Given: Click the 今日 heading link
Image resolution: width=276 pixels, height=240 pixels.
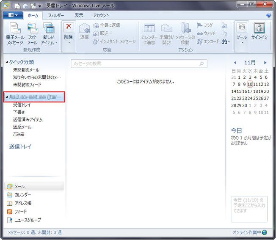Looking at the screenshot, I should (236, 130).
